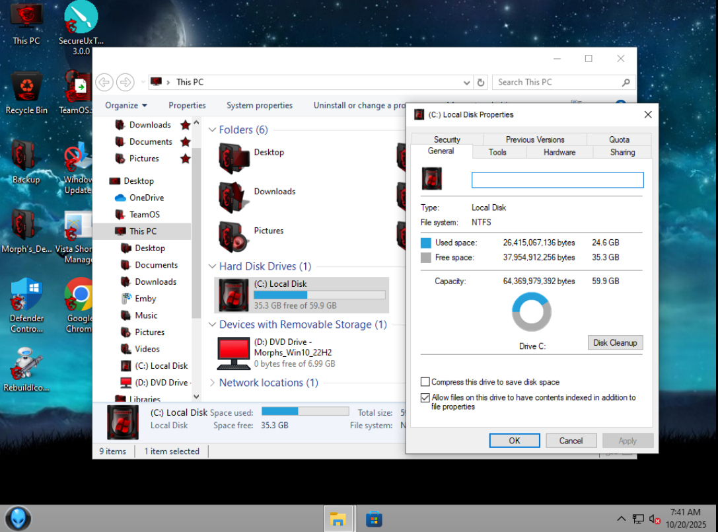The width and height of the screenshot is (718, 532).
Task: Click the gray Free space color square
Action: click(x=426, y=258)
